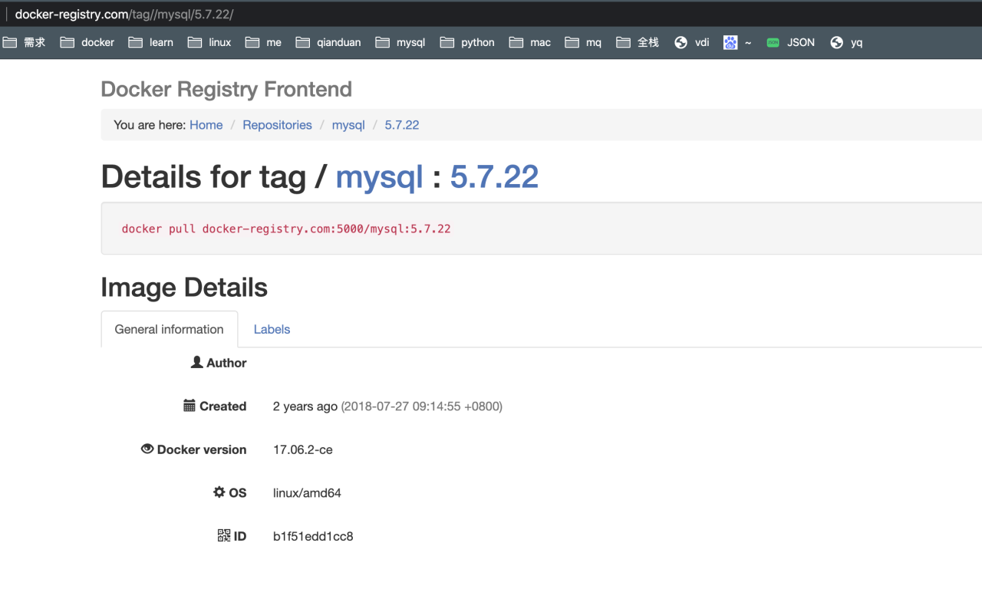Open the 需求 bookmark folder
Viewport: 982px width, 599px height.
point(25,42)
